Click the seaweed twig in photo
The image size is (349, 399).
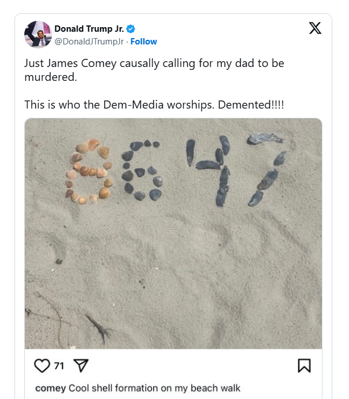pos(98,328)
